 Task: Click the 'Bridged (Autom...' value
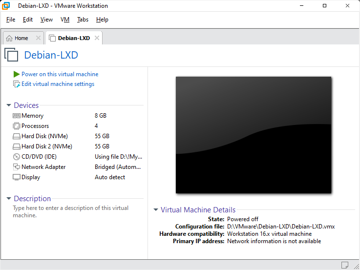pyautogui.click(x=118, y=167)
